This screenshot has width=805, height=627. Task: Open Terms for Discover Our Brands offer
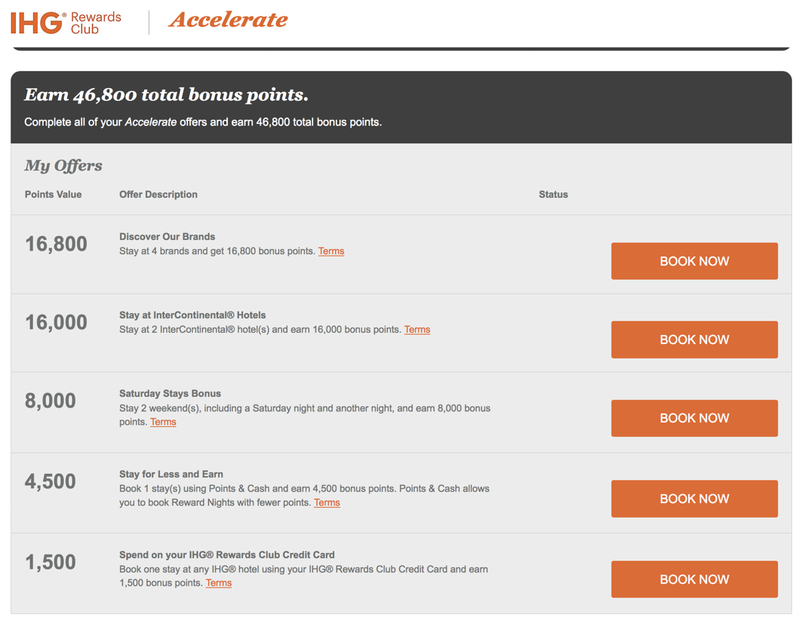pos(331,251)
